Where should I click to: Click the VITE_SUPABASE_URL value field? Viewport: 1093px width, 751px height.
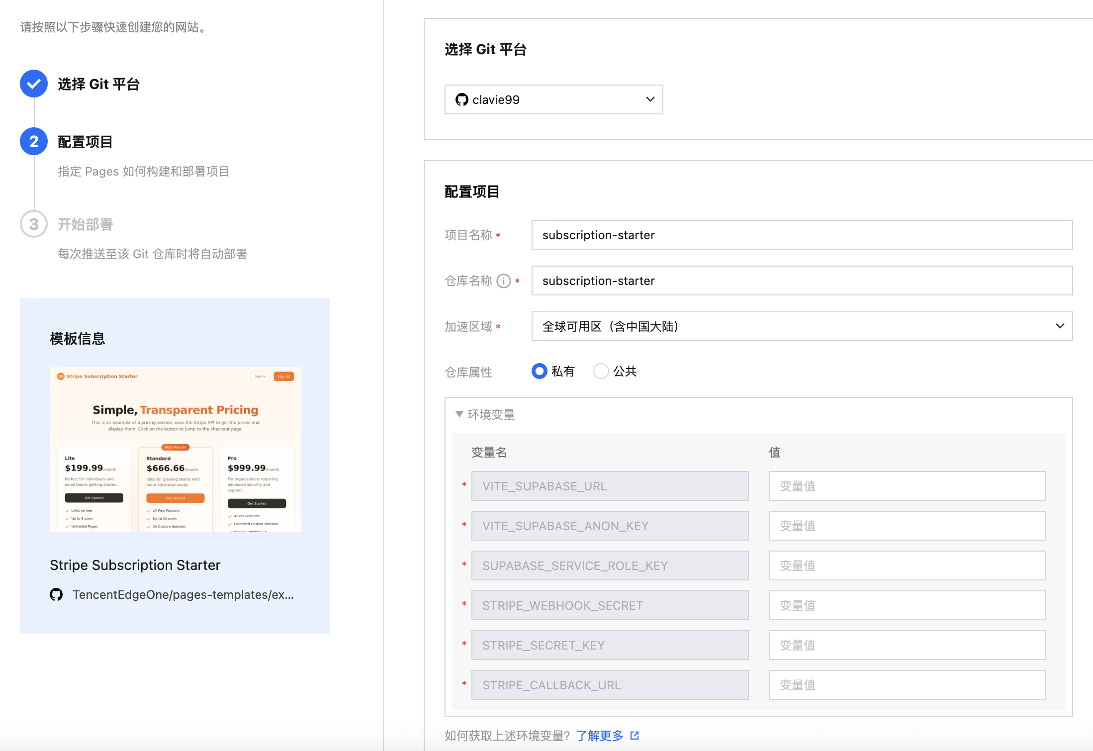(907, 486)
